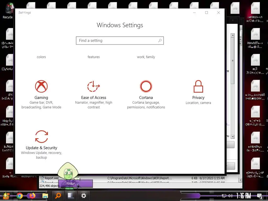Open the action center notifications icon
Screen dimensions: 268x201
pyautogui.click(x=260, y=196)
